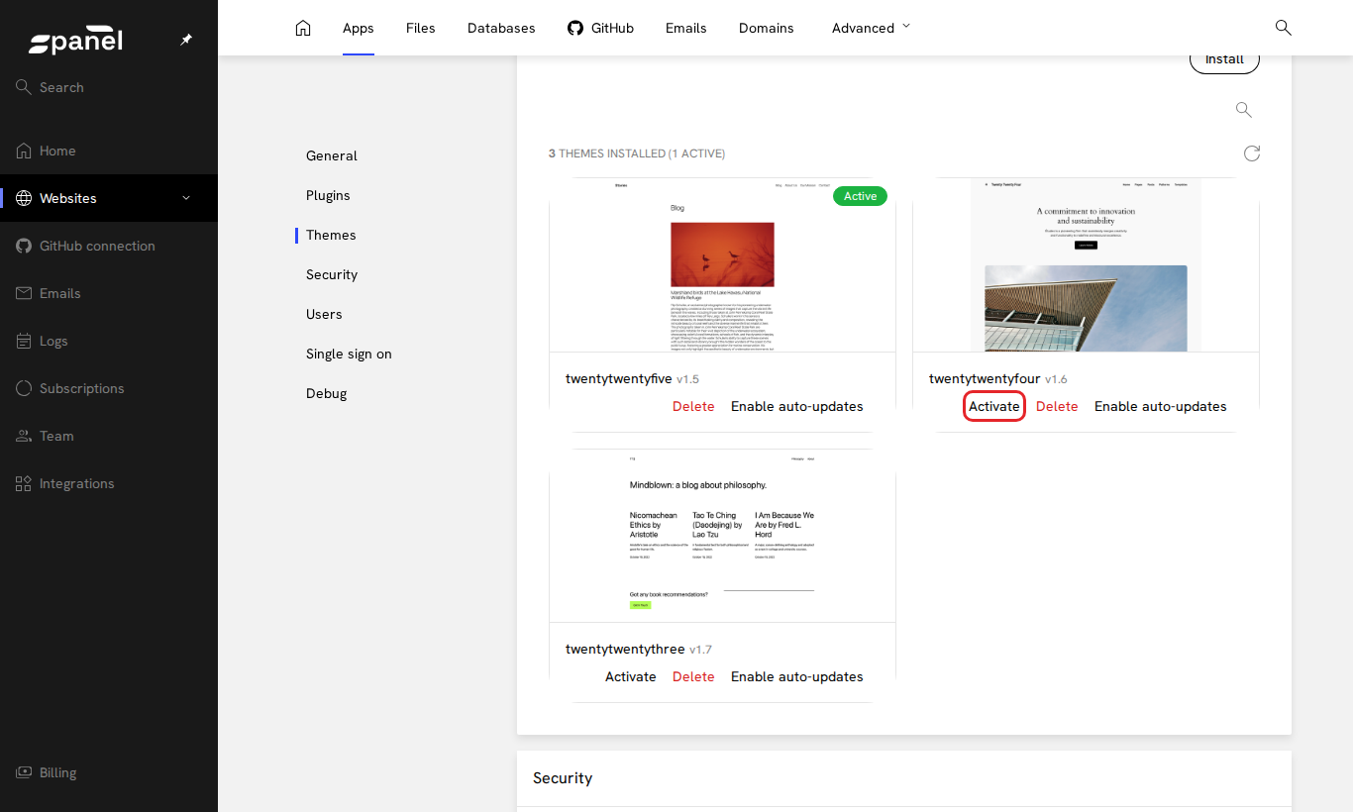Click the magnifier icon at top right
Viewport: 1353px width, 812px height.
[1284, 28]
